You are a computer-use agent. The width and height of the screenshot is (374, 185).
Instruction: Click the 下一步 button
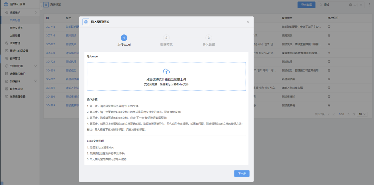[x=242, y=174]
